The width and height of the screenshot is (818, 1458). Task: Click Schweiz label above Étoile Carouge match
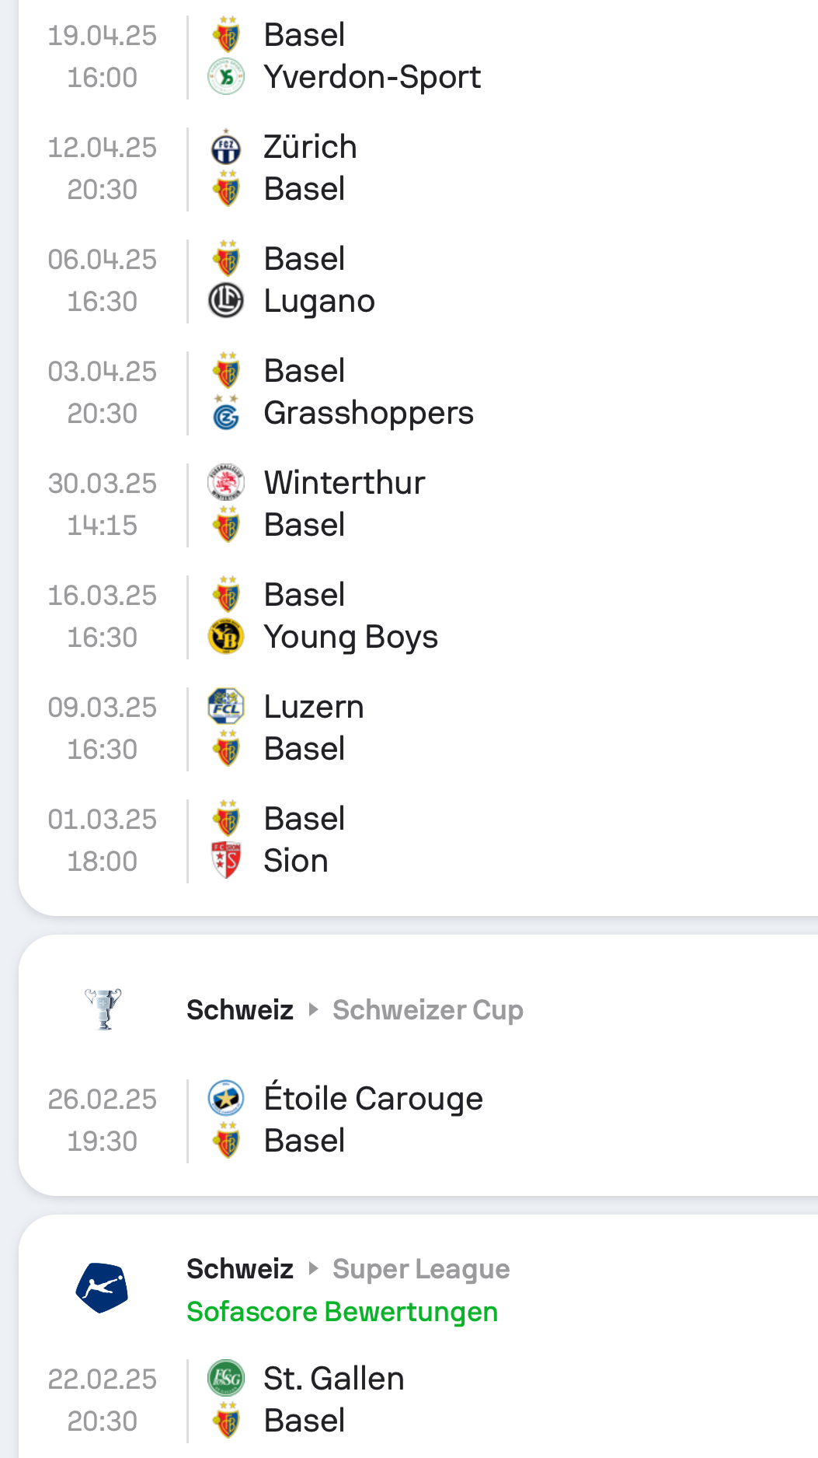coord(240,1010)
